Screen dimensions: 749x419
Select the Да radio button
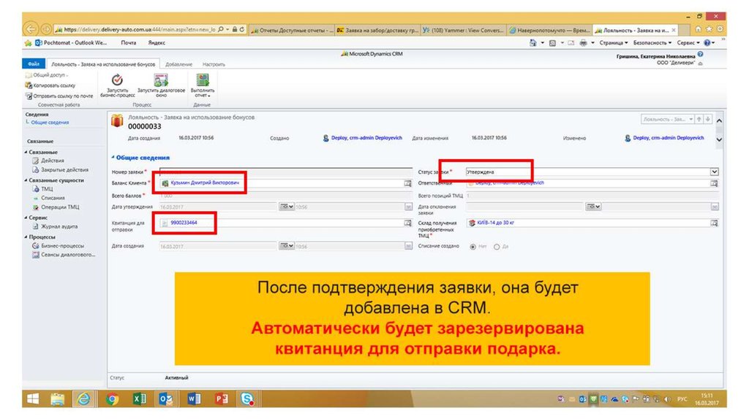(497, 247)
